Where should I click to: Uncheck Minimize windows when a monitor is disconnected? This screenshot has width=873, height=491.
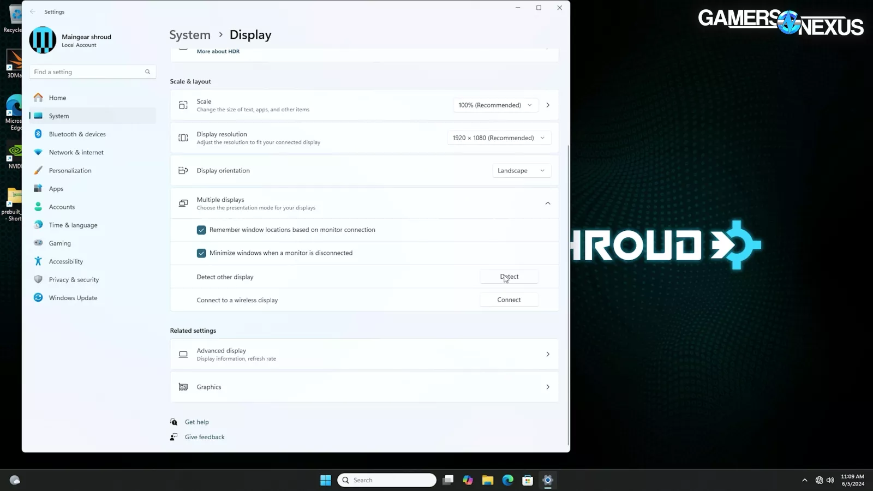[x=201, y=253]
